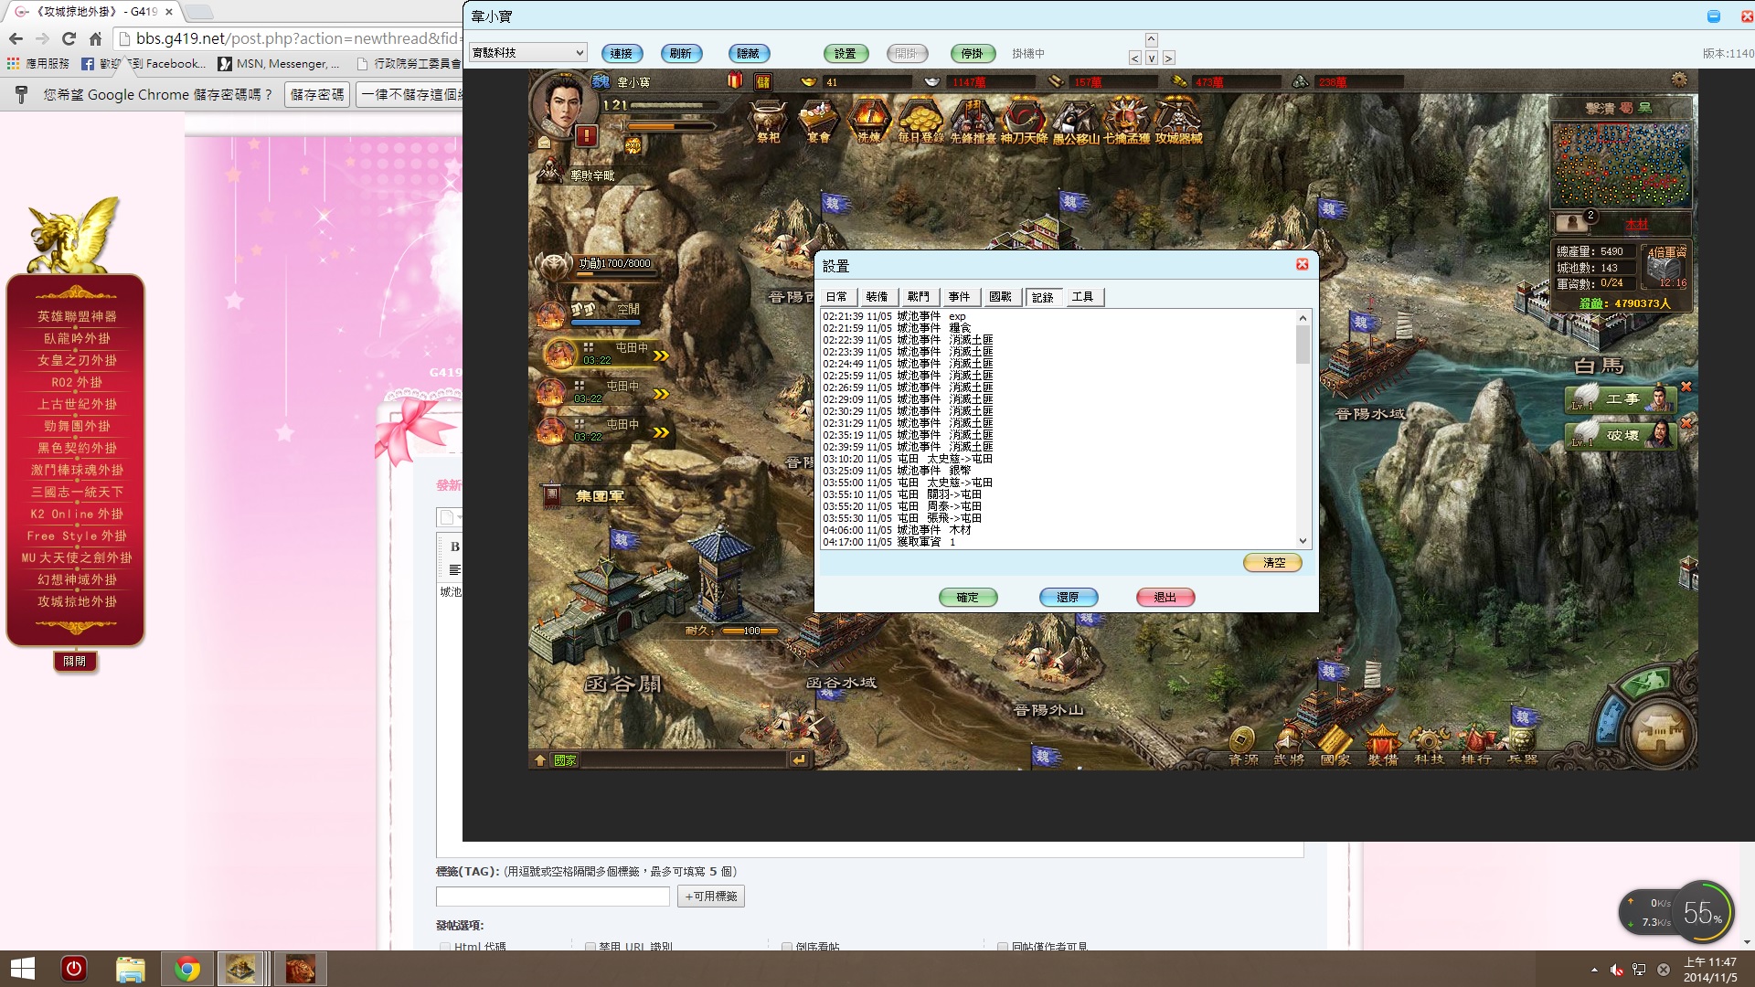Viewport: 1755px width, 987px height.
Task: Open the 祭祀 ritual cauldron icon
Action: [x=768, y=121]
